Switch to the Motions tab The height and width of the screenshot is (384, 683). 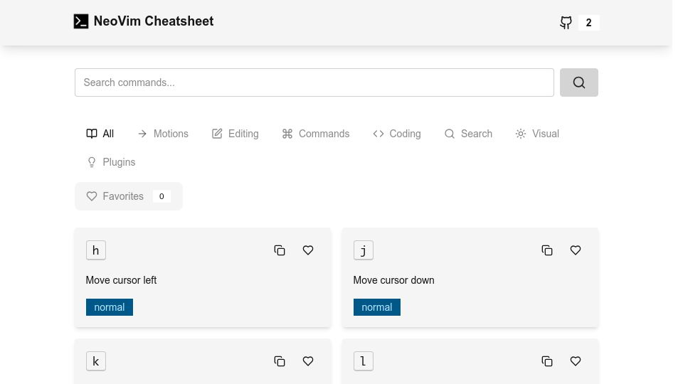tap(163, 134)
